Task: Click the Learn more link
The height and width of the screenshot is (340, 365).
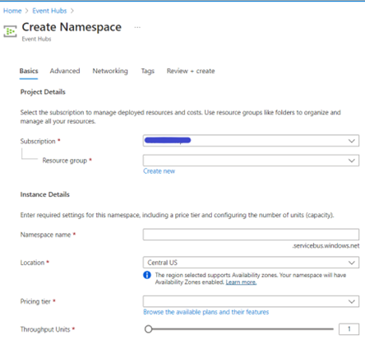Action: (x=241, y=282)
